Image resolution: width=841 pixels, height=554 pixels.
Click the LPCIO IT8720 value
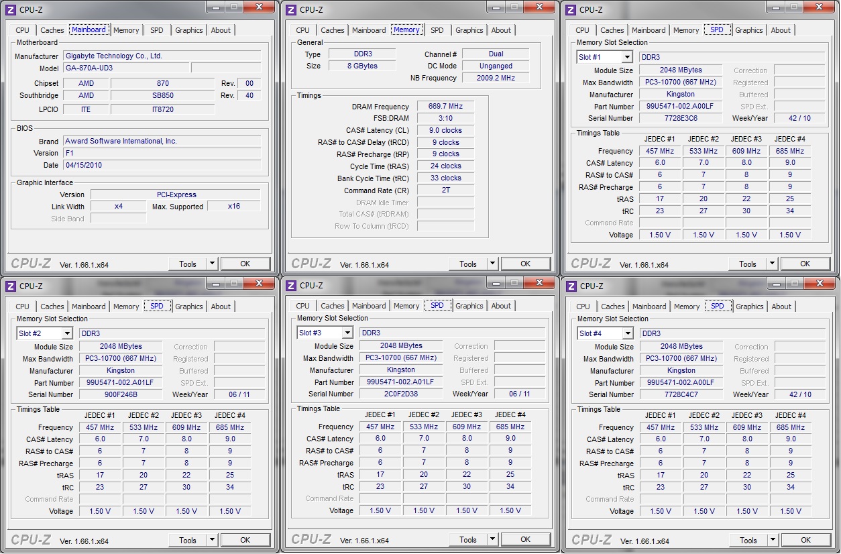(163, 109)
